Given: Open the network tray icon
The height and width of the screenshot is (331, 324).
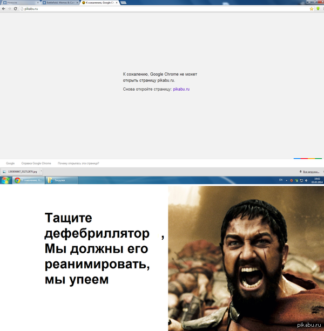Looking at the screenshot, I should click(x=301, y=180).
